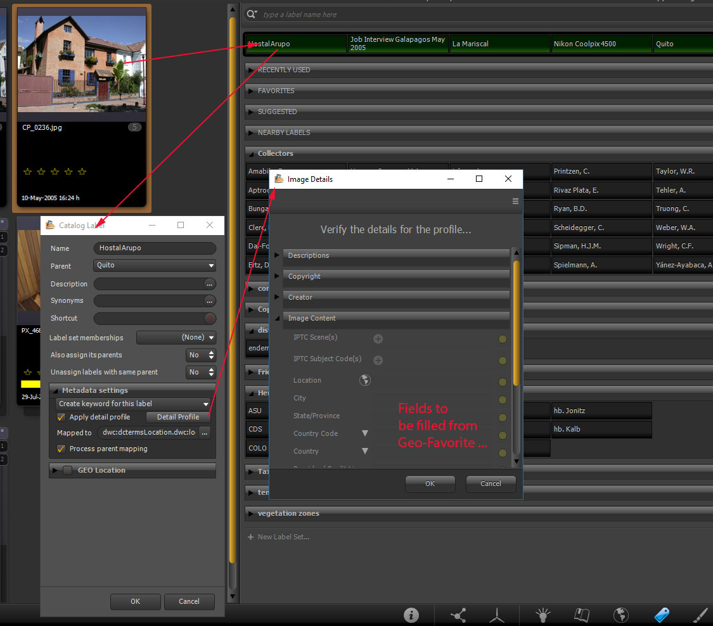Click the plus icon for New Label Set
Screen dimensions: 713x626
pos(250,537)
